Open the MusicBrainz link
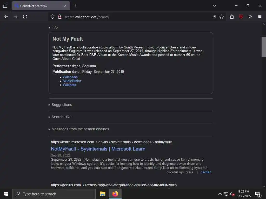The width and height of the screenshot is (266, 199). (x=72, y=81)
